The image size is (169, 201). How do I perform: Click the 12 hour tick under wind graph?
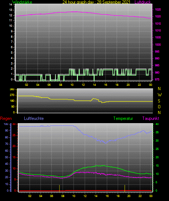83,85
